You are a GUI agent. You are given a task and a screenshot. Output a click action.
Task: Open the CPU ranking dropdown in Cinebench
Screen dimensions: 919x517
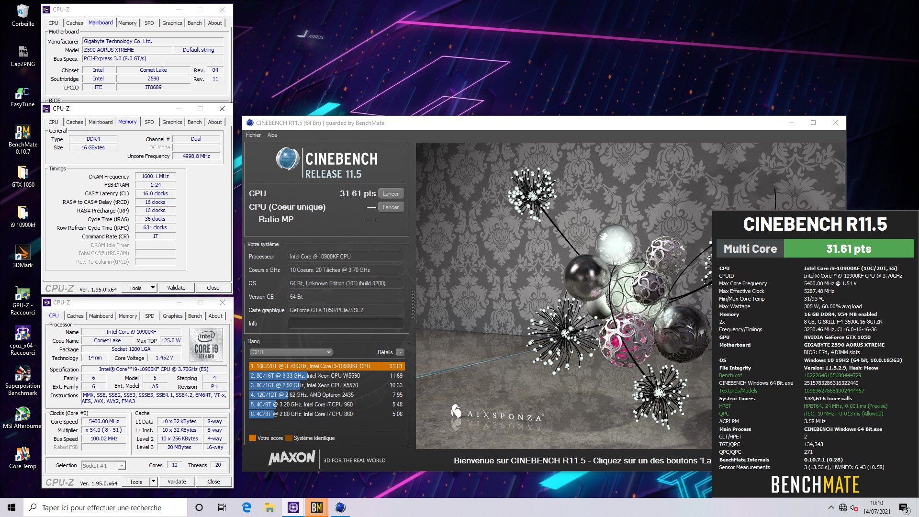point(291,352)
